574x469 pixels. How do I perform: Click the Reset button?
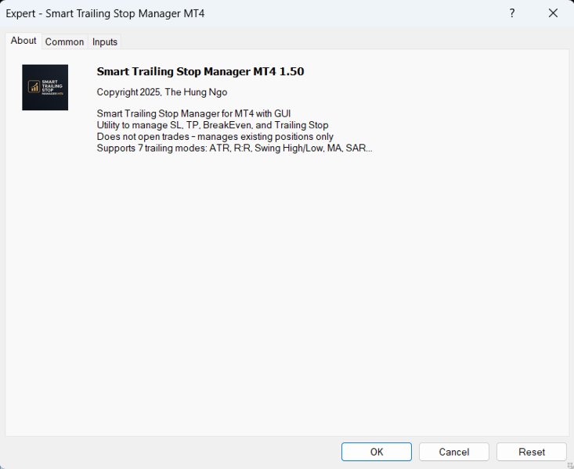click(x=532, y=452)
